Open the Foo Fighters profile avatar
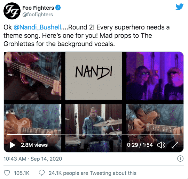The image size is (188, 179). 12,11
